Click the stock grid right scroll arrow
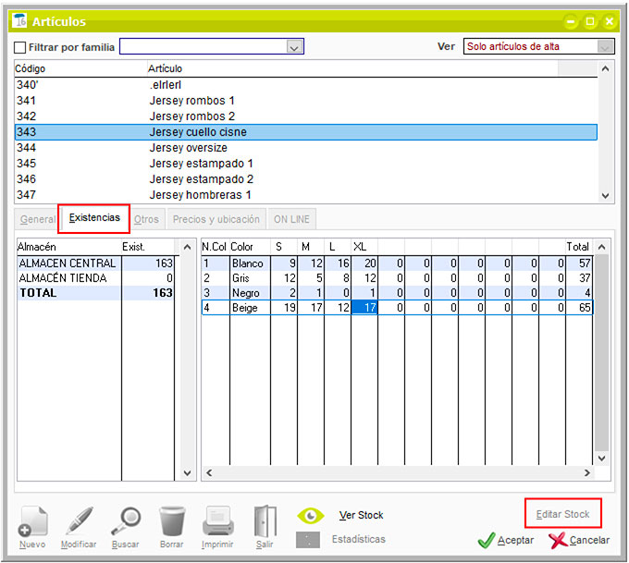 [x=586, y=472]
